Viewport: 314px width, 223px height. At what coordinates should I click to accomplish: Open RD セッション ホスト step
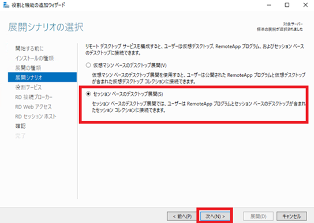pos(36,116)
